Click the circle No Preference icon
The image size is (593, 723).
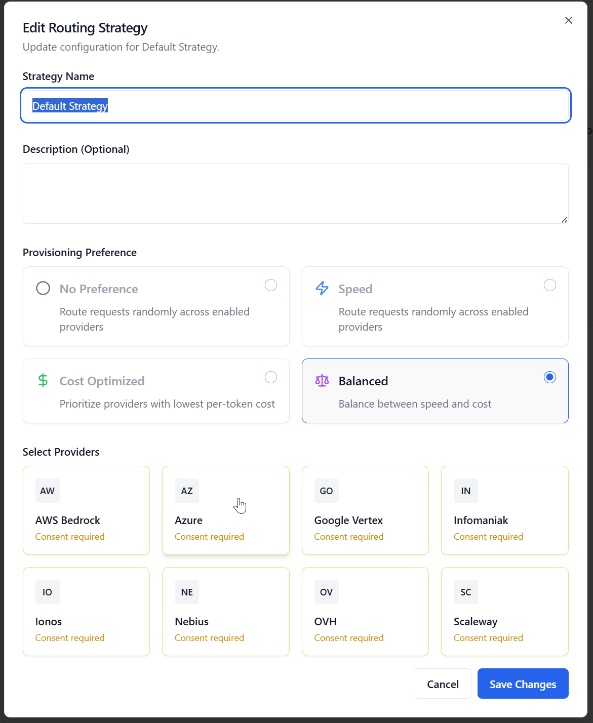(x=43, y=289)
